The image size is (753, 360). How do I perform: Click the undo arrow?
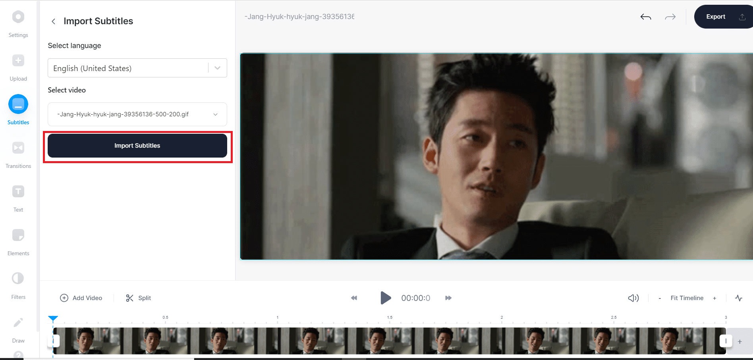645,17
